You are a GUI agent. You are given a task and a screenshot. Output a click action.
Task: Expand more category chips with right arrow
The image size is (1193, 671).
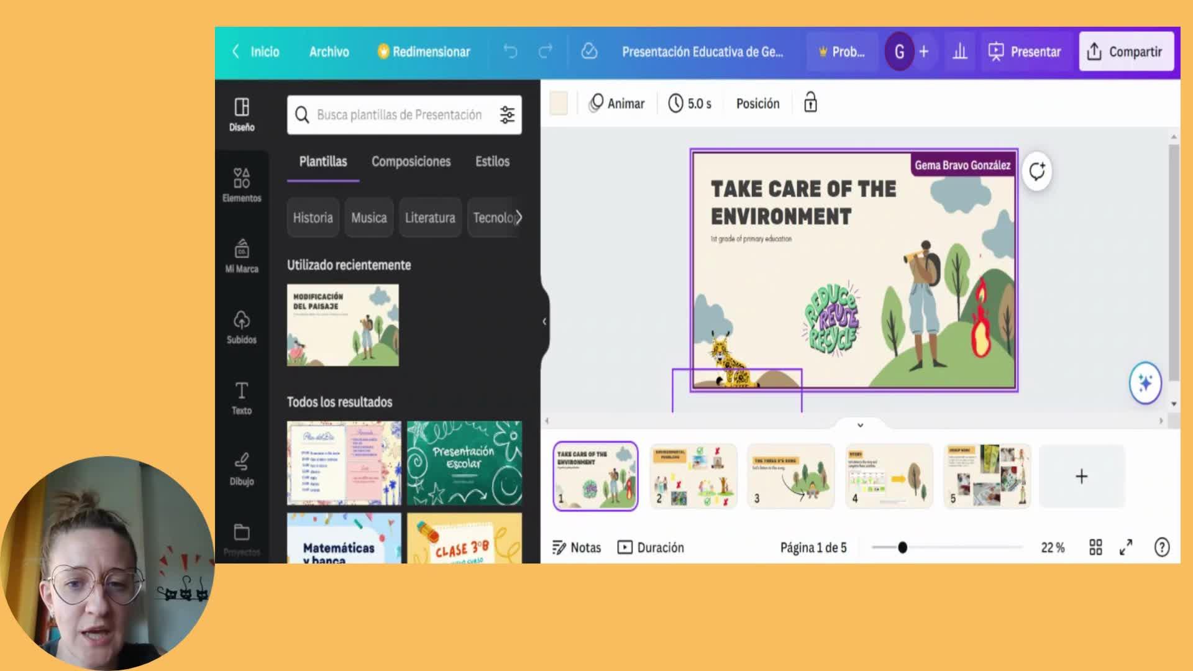click(519, 217)
